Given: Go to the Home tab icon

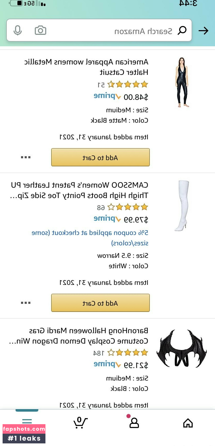Looking at the screenshot, I should pyautogui.click(x=188, y=423).
